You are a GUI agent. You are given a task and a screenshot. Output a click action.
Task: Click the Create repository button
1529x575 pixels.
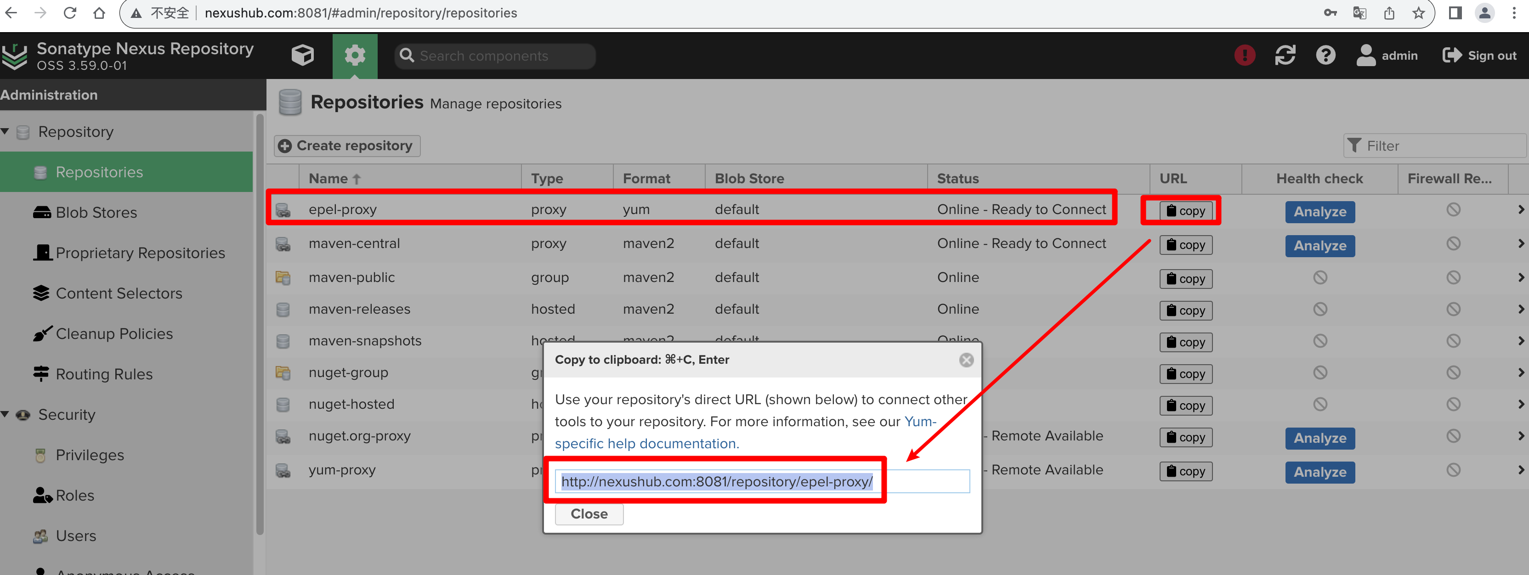pos(346,146)
